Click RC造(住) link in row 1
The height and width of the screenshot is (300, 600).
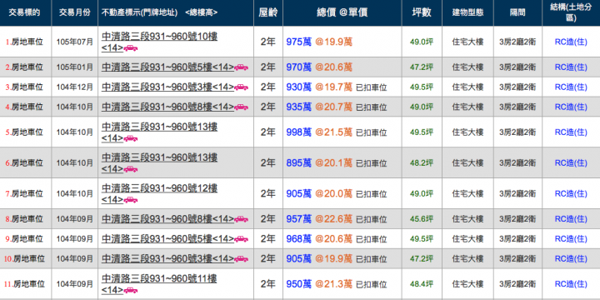pos(571,42)
